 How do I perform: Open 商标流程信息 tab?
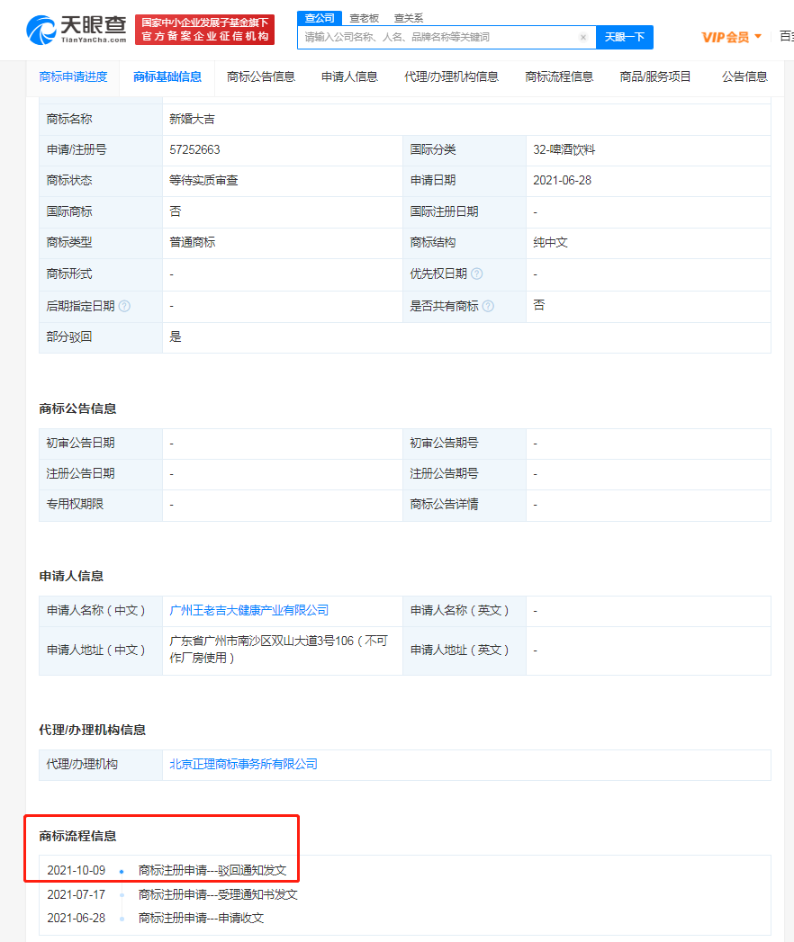pyautogui.click(x=559, y=76)
